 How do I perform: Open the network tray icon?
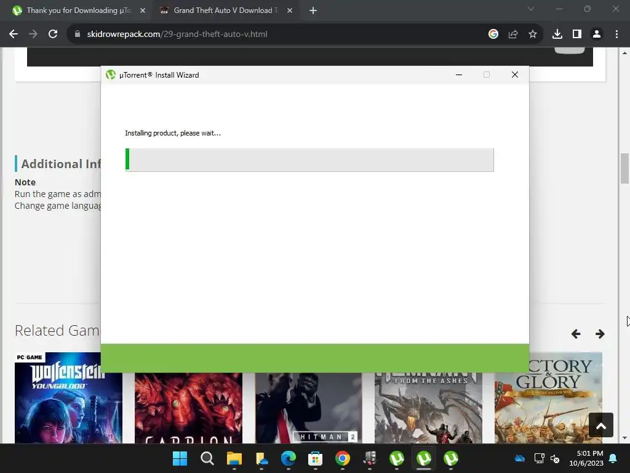(539, 458)
